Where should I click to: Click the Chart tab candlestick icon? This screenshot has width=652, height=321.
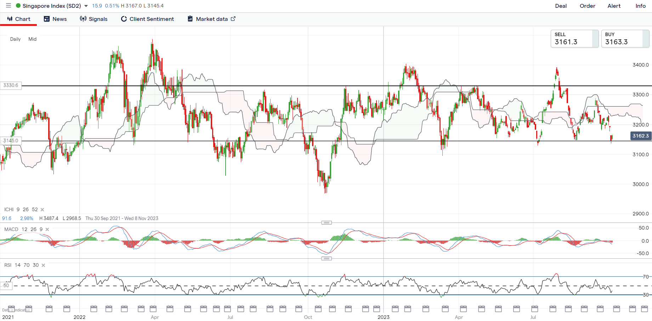(10, 19)
